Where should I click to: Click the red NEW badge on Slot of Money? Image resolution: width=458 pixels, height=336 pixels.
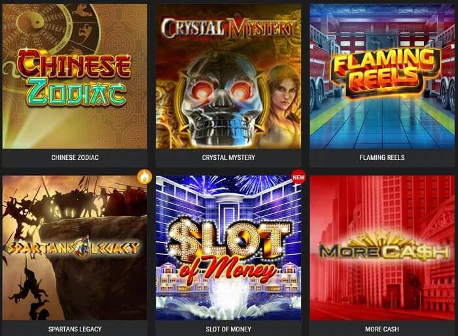pos(298,177)
